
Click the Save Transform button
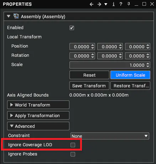pos(89,86)
